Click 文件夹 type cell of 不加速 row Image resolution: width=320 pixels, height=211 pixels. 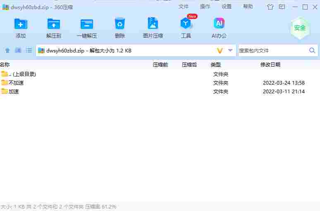click(221, 83)
